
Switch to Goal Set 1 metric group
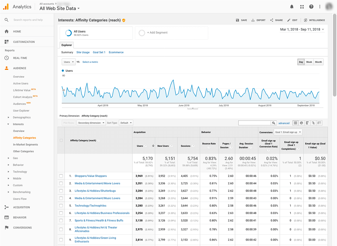[x=99, y=52]
